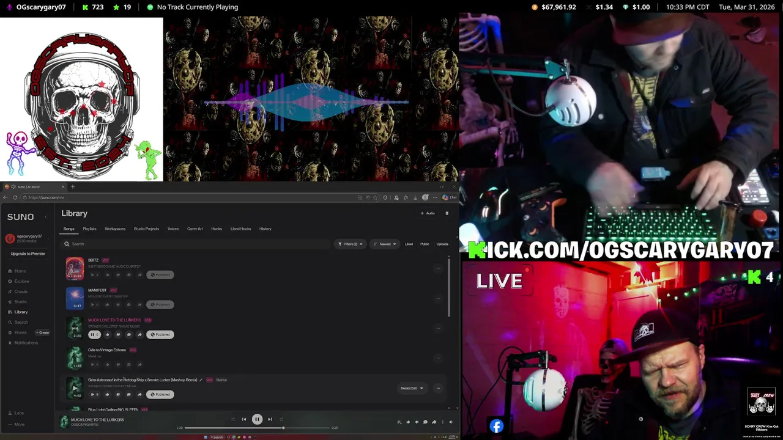Edit title of Grim Astronaut mashup (pencil)
Image resolution: width=783 pixels, height=440 pixels.
[201, 380]
